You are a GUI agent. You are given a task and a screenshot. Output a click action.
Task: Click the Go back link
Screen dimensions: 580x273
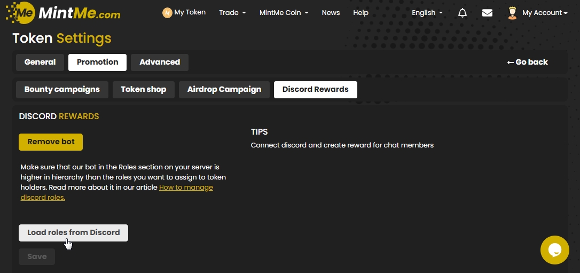[527, 62]
